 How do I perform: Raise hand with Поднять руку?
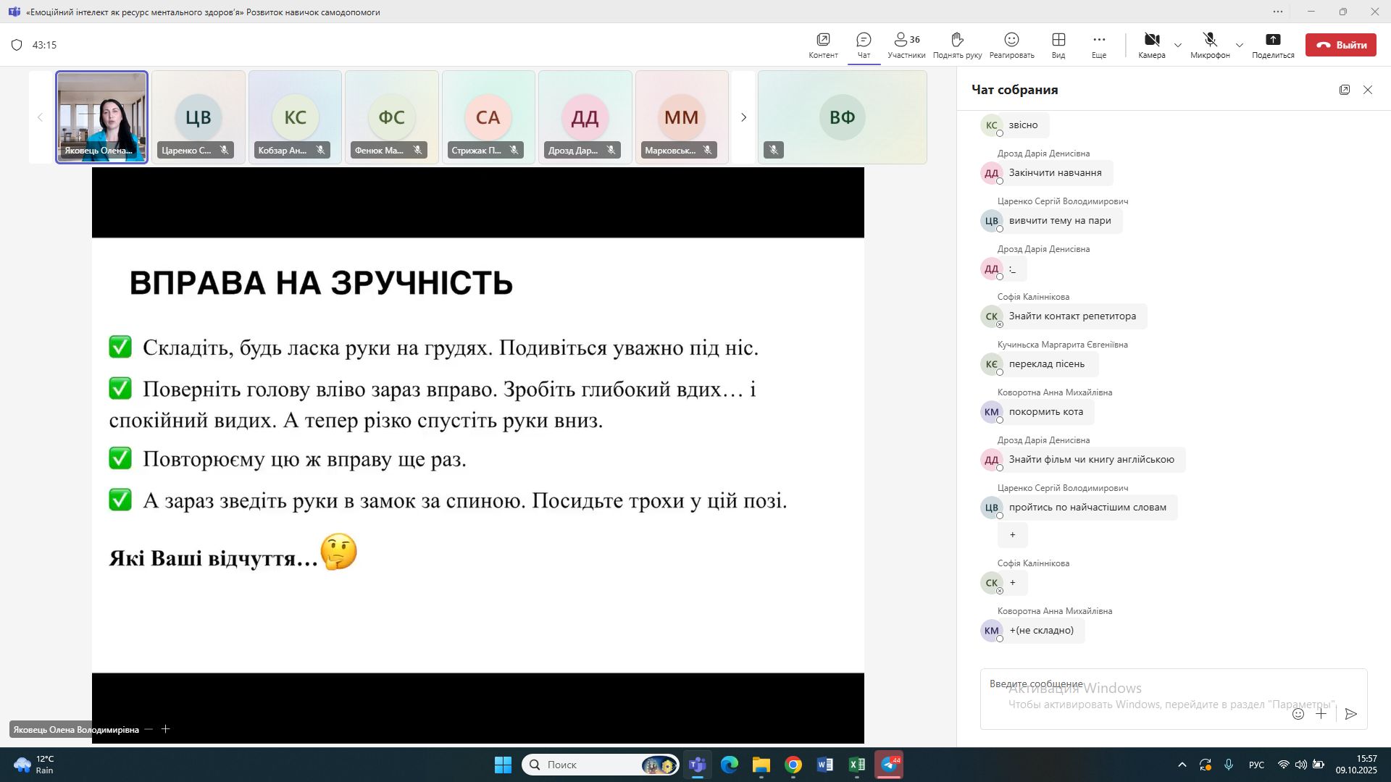(x=957, y=45)
